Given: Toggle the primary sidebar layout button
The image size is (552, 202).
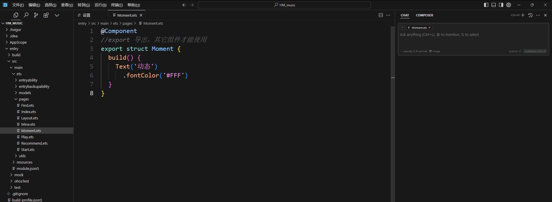Looking at the screenshot, I should (x=486, y=5).
